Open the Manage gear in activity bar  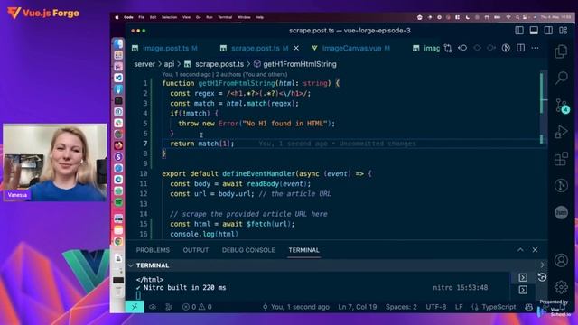[561, 287]
